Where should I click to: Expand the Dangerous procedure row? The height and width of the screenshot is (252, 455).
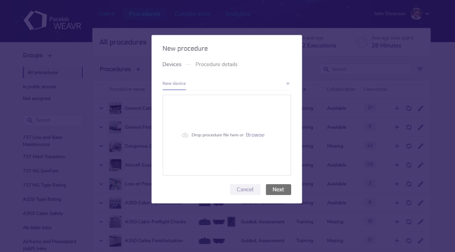pyautogui.click(x=101, y=147)
